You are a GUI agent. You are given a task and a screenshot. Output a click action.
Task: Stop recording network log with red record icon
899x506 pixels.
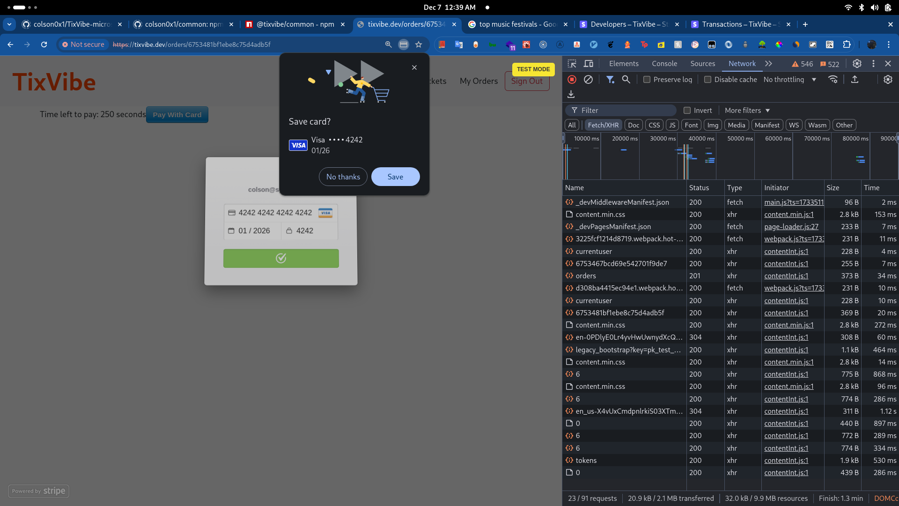(x=572, y=80)
